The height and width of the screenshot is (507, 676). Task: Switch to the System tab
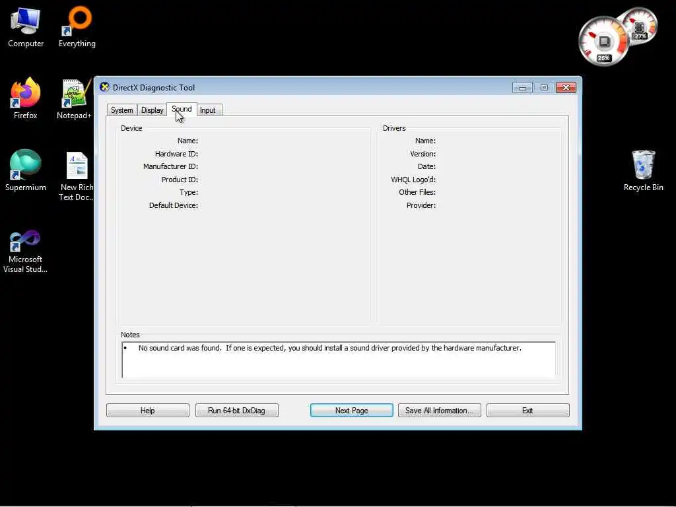(121, 110)
